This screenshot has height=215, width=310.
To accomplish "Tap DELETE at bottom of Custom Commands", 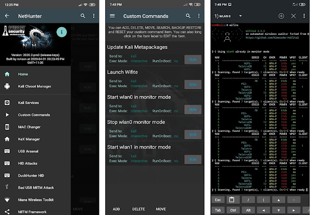I will (x=138, y=209).
